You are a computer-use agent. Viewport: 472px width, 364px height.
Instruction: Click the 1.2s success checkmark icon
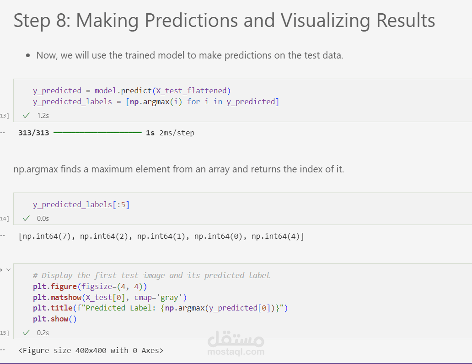26,116
